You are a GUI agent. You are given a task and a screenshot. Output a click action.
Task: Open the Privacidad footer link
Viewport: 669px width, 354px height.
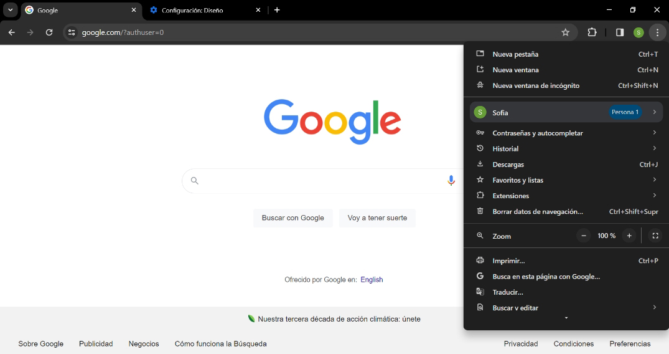[x=521, y=344]
